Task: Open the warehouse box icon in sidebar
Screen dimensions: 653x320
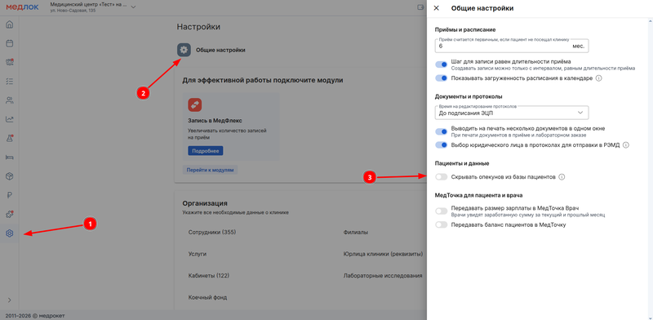Action: click(9, 176)
